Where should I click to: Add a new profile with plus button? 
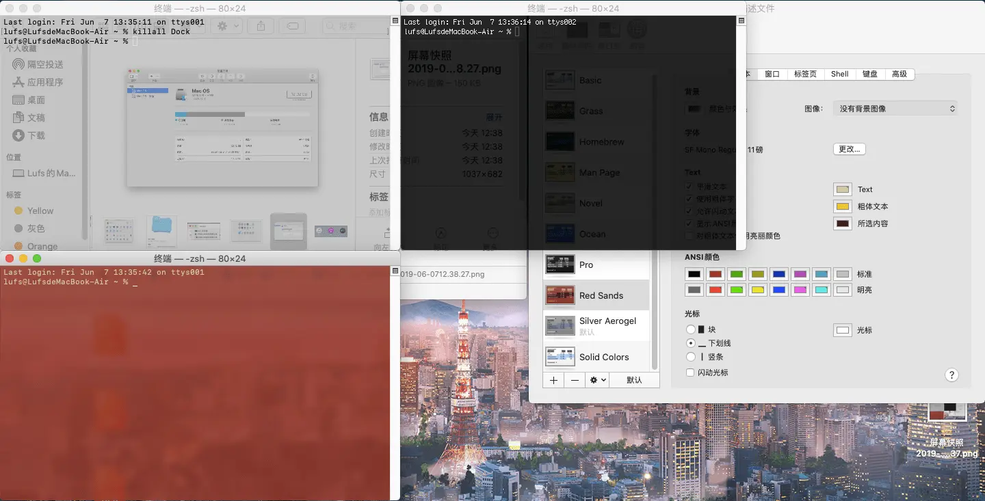click(x=553, y=380)
